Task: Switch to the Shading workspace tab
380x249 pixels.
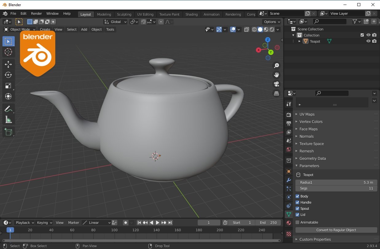Action: [191, 14]
